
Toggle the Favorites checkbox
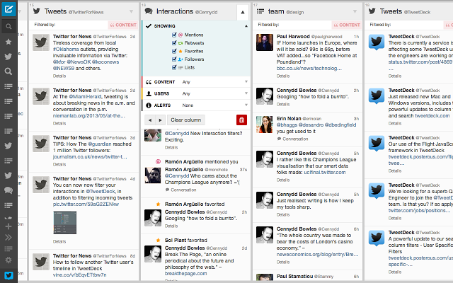pyautogui.click(x=174, y=52)
